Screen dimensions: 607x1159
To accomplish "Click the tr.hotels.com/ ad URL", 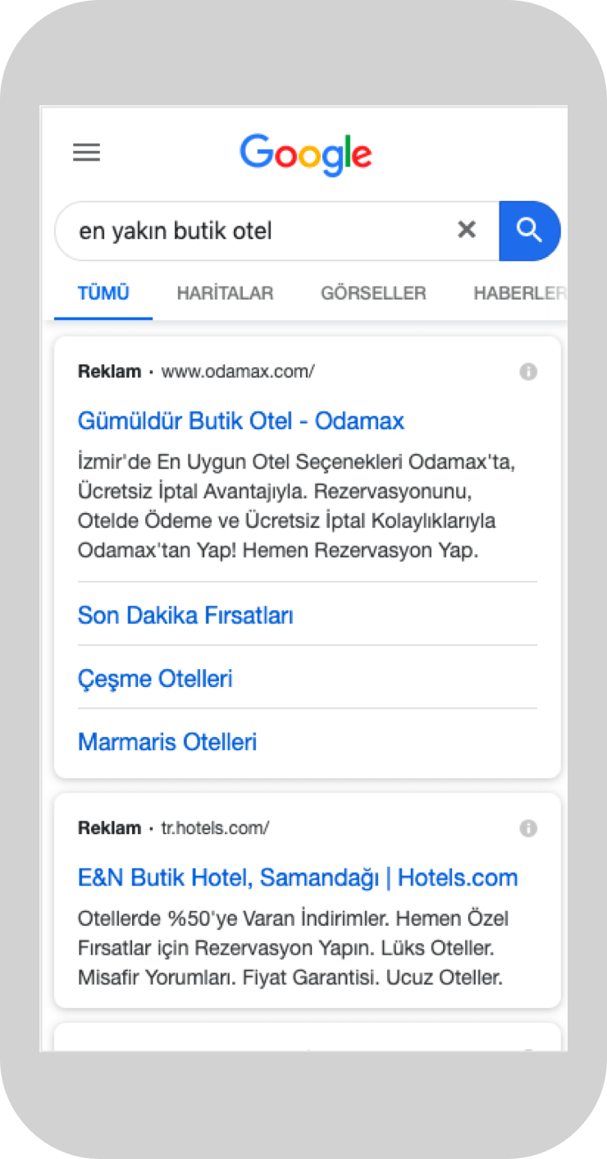I will [215, 828].
